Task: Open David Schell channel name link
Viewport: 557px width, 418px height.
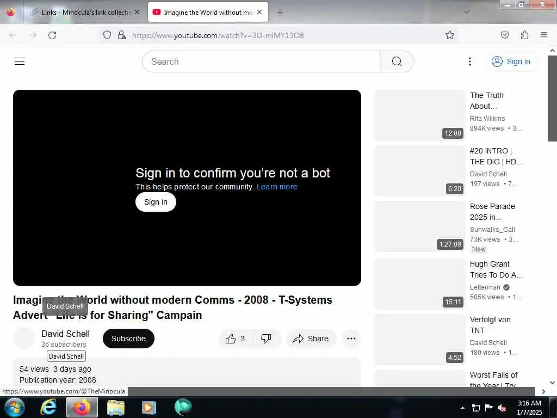Action: (x=65, y=334)
